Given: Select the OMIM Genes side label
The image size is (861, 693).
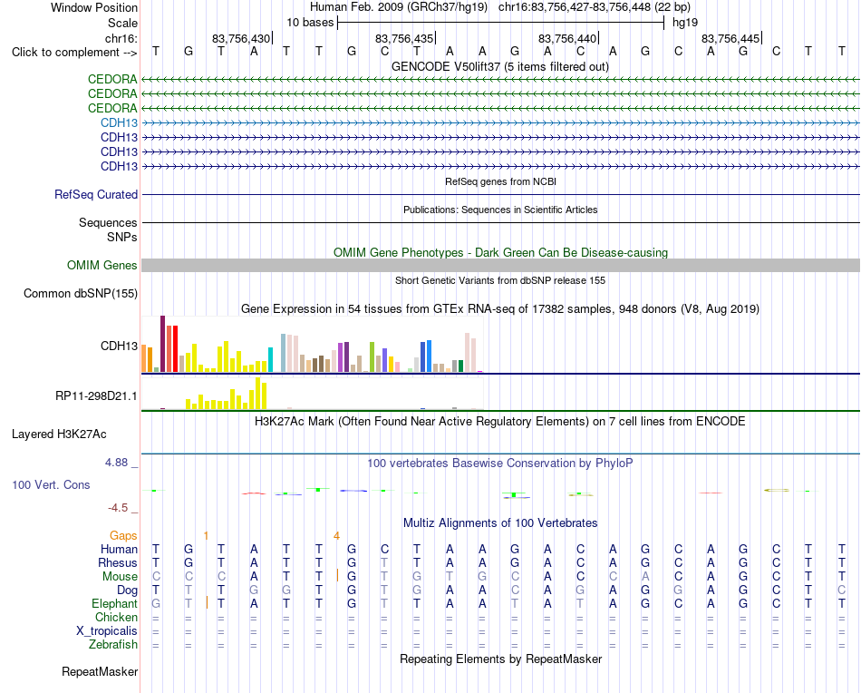Looking at the screenshot, I should coord(102,266).
